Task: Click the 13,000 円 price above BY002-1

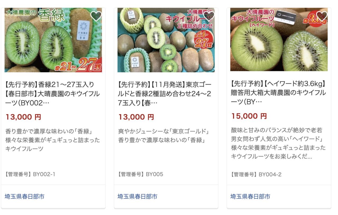Action: pos(23,117)
